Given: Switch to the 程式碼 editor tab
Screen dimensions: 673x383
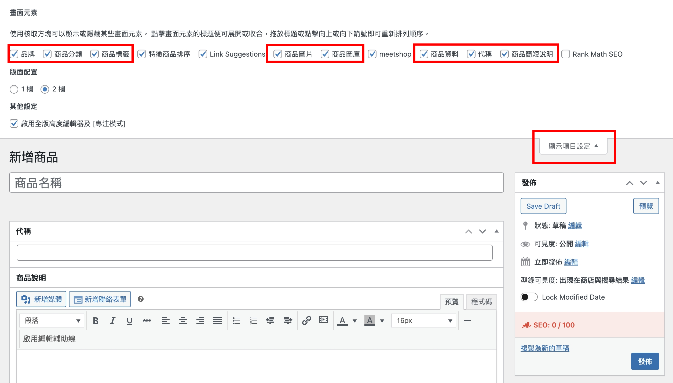Looking at the screenshot, I should tap(481, 302).
